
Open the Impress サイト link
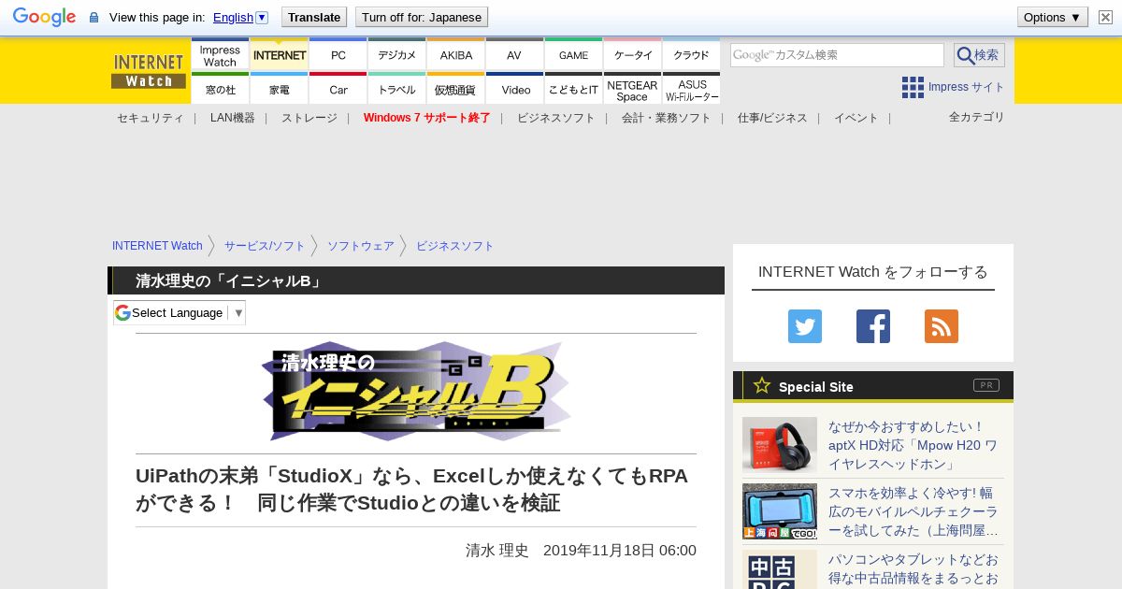[966, 87]
